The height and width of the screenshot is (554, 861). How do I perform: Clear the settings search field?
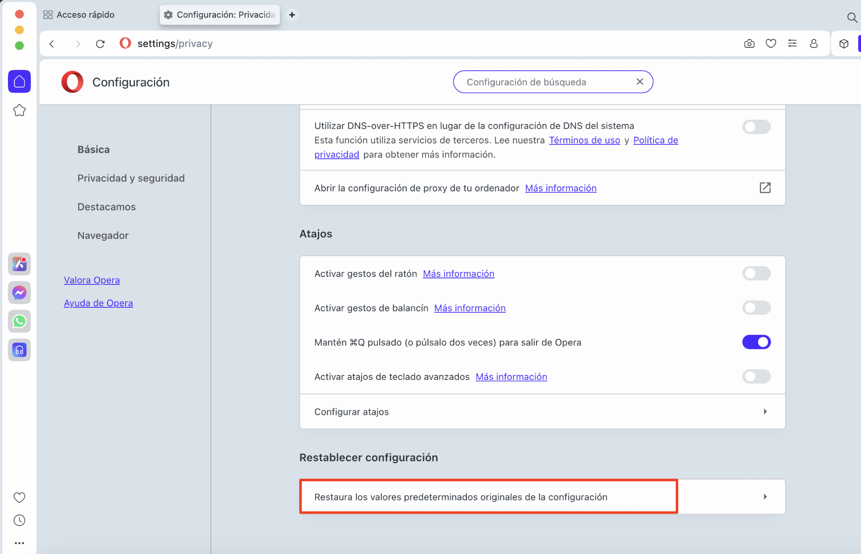point(640,81)
